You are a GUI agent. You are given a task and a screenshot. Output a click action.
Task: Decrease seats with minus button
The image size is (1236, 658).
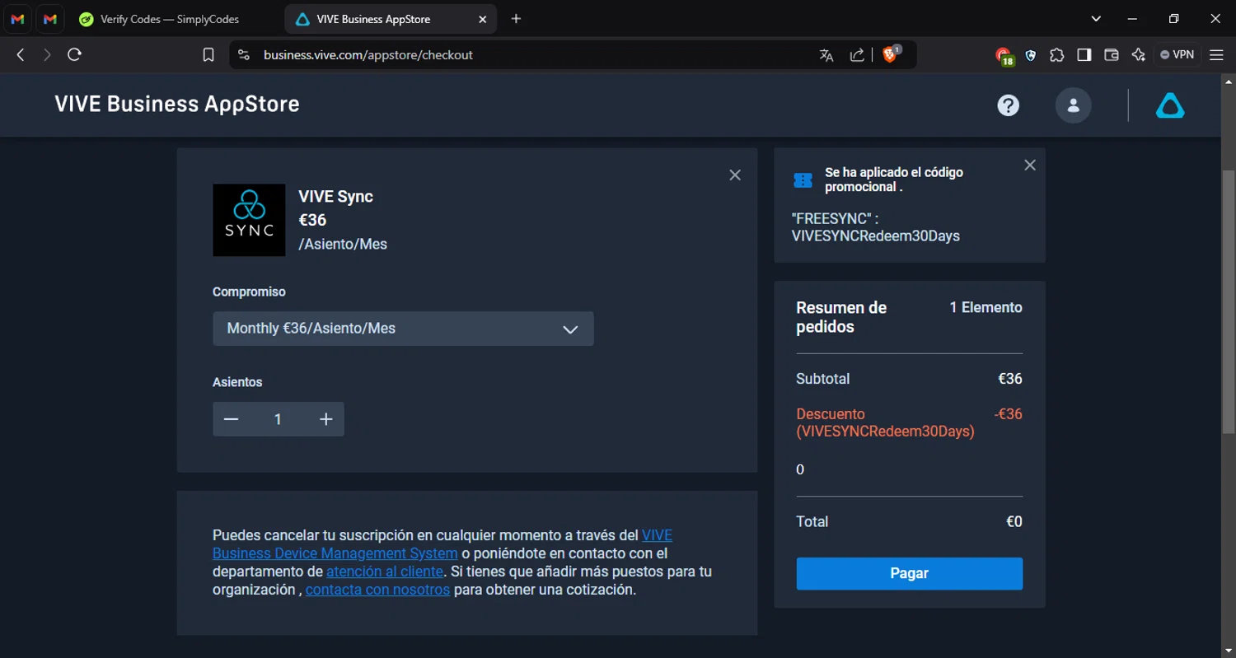pos(231,419)
